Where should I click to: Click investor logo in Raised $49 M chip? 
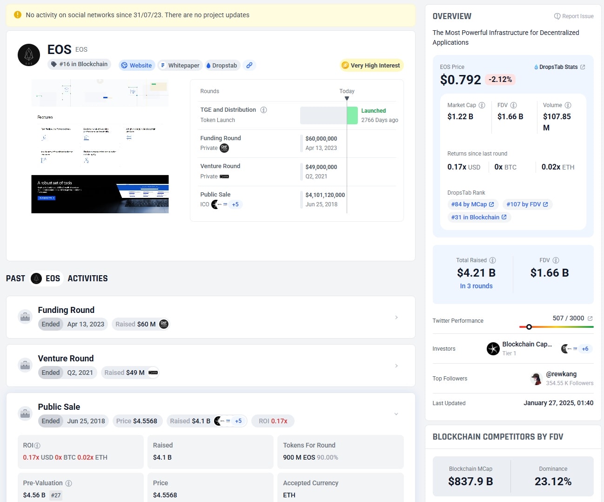[x=153, y=373]
